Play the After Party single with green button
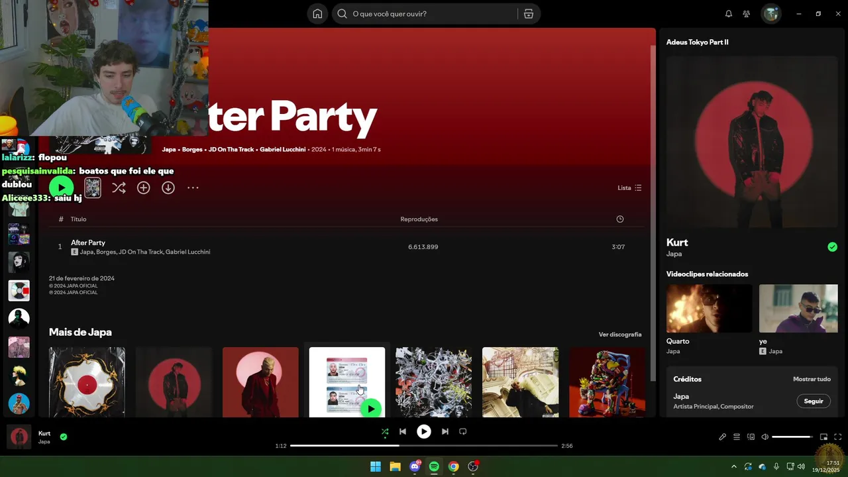The height and width of the screenshot is (477, 848). [x=62, y=188]
